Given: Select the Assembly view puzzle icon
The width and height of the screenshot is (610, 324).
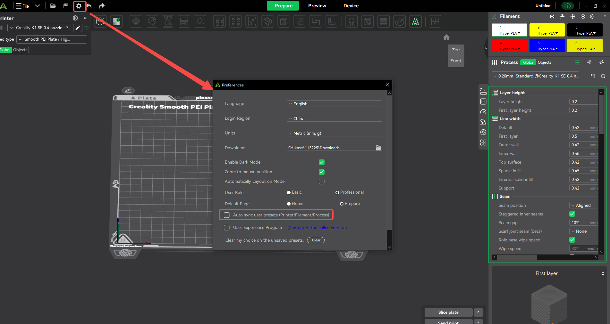Looking at the screenshot, I should coord(435,21).
